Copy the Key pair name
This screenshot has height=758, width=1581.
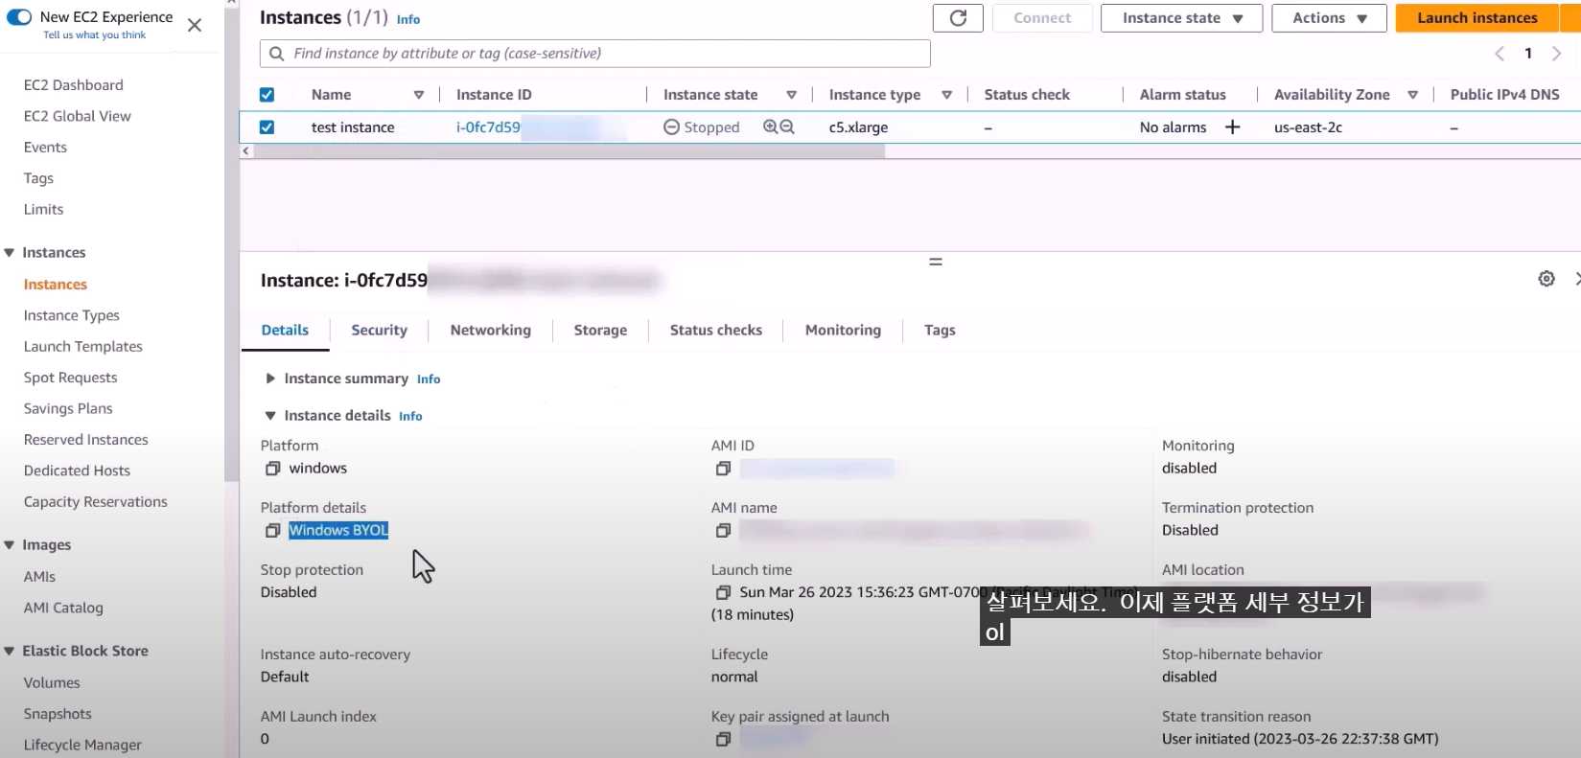point(724,739)
